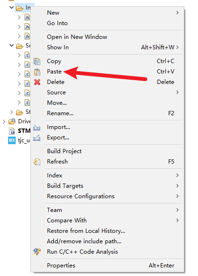This screenshot has width=198, height=276.
Task: Select the STM linker script file icon
Action: tap(12, 131)
